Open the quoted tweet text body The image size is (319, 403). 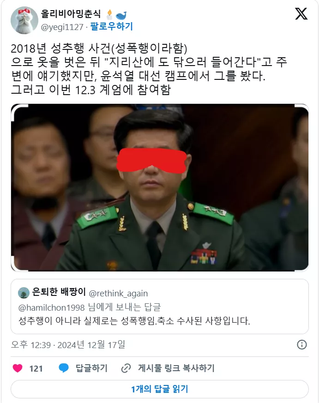coord(134,321)
